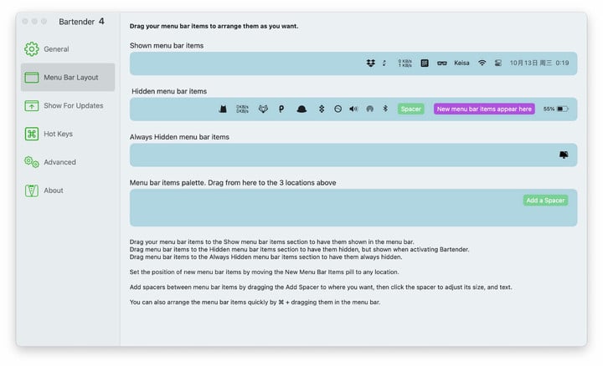
Task: Click the sync arrows icon beside Dropbox
Action: coord(384,63)
